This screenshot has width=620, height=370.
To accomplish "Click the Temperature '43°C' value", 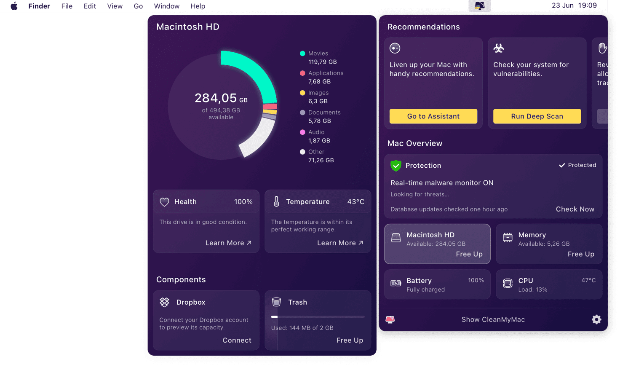I will 356,202.
